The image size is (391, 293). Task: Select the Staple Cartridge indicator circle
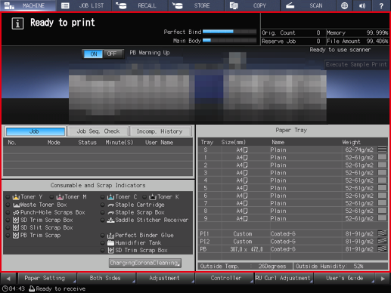pos(102,205)
